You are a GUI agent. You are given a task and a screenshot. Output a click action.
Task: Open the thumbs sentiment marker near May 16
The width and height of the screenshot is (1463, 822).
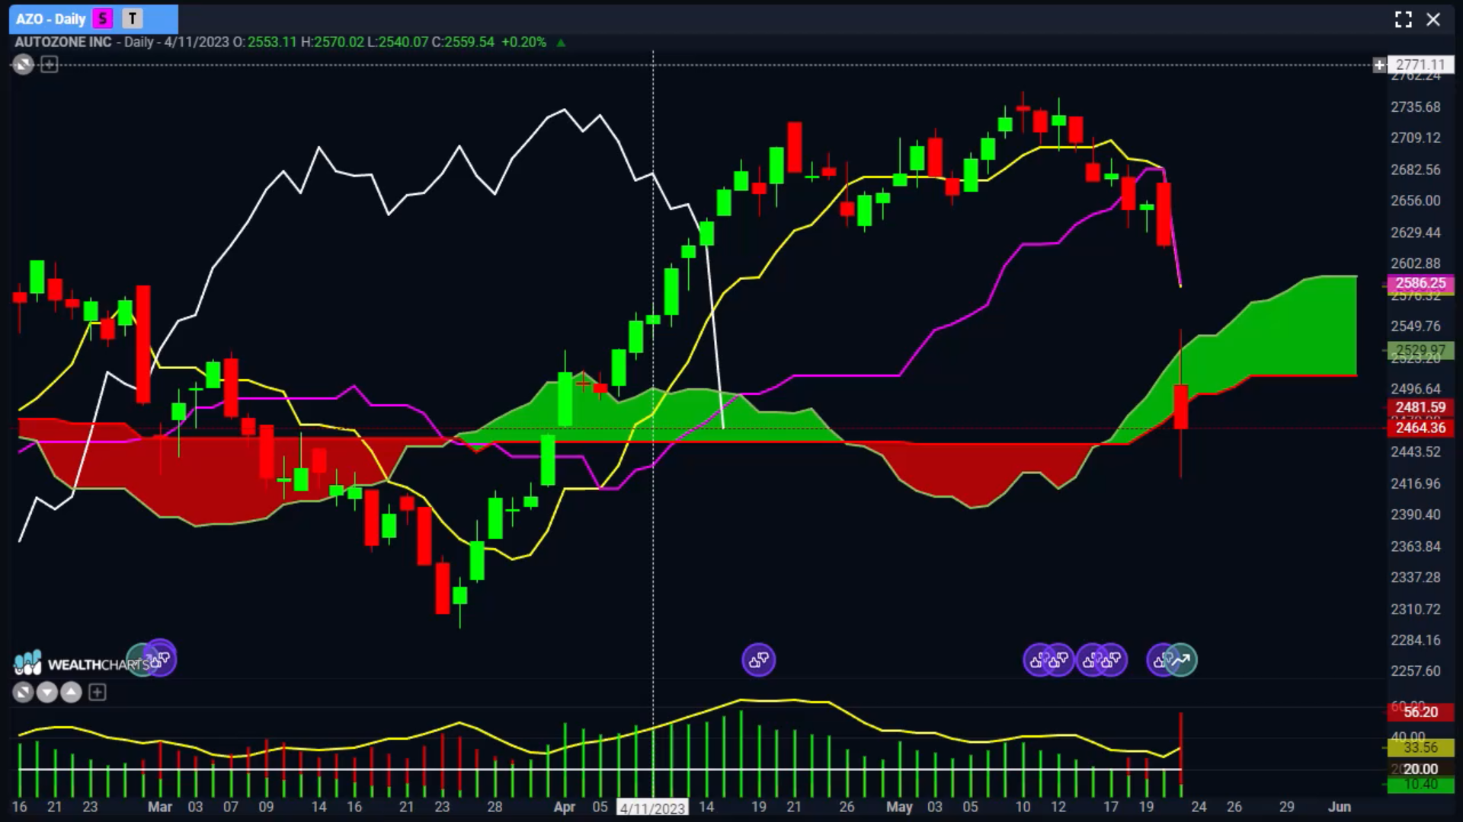pyautogui.click(x=1090, y=660)
